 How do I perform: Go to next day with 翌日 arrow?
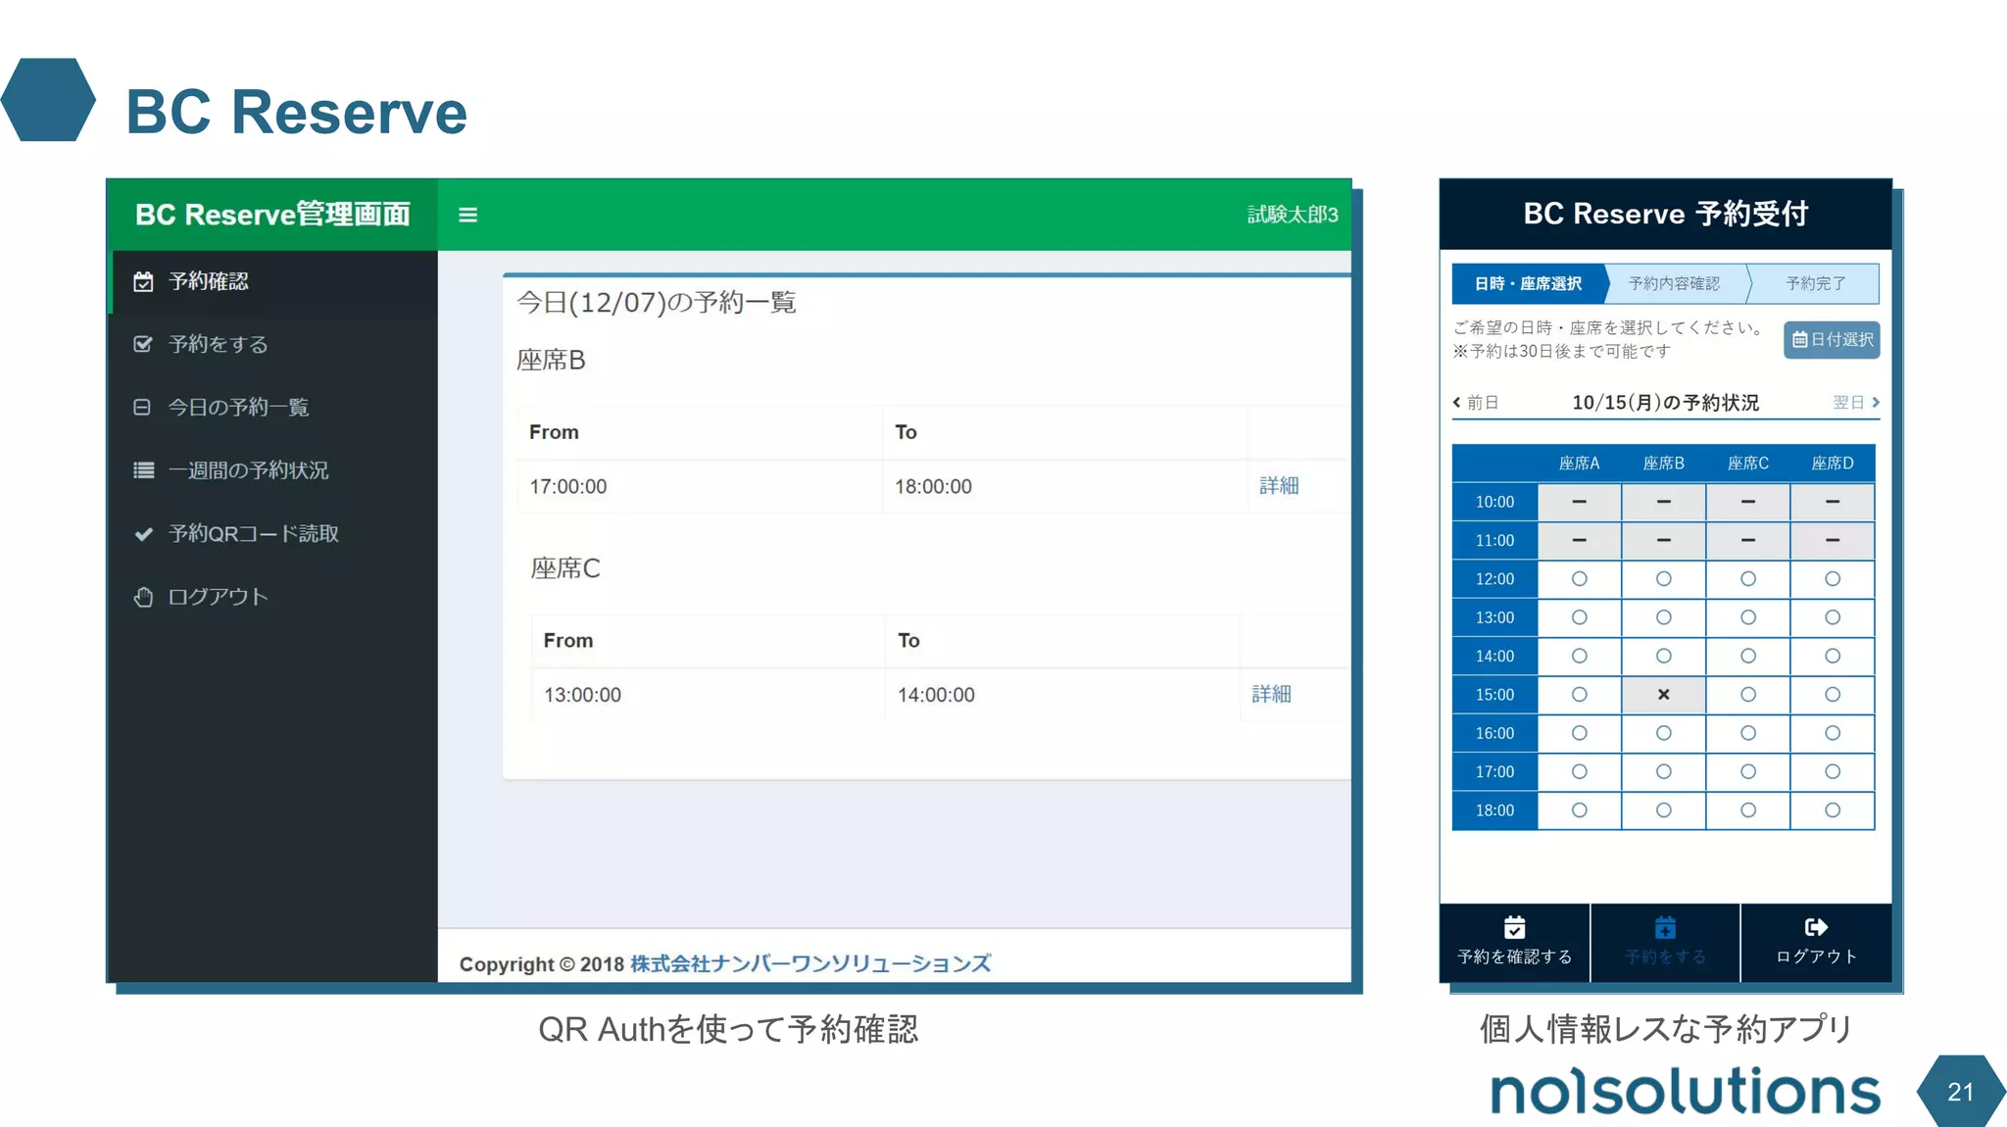click(1856, 402)
